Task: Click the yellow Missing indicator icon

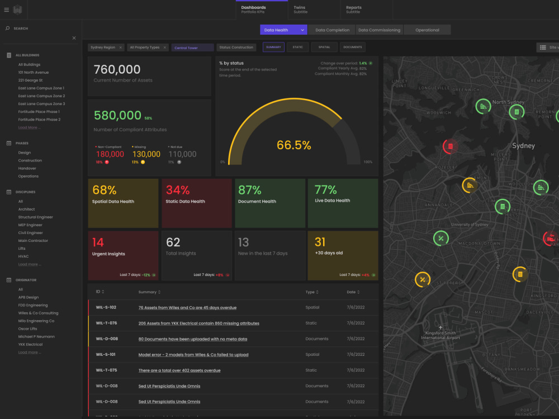Action: 143,162
